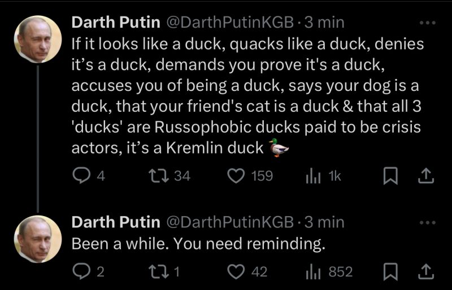Open more options on the first tweet
452x290 pixels.
click(428, 23)
